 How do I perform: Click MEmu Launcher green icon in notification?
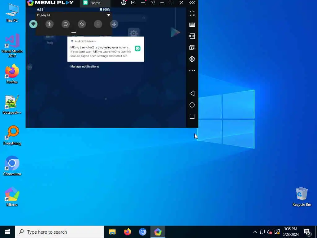coord(138,48)
